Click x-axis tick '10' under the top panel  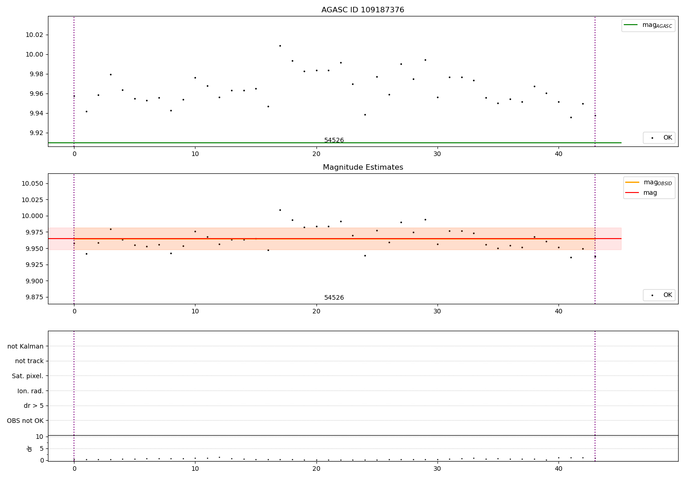pos(195,154)
